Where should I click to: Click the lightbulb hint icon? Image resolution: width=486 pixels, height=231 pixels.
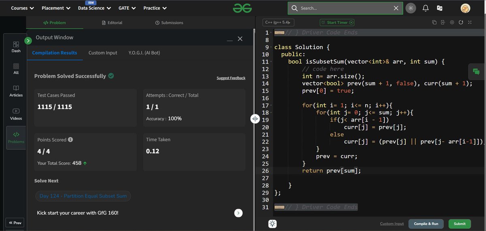[x=273, y=224]
